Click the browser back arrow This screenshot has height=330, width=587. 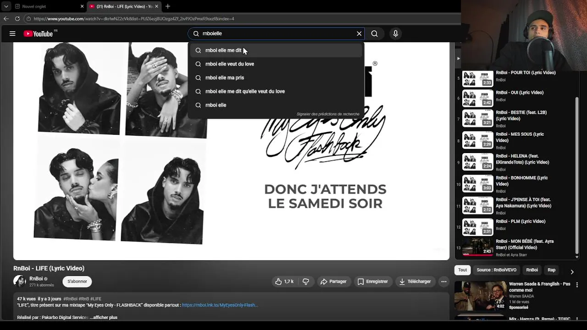[x=6, y=19]
